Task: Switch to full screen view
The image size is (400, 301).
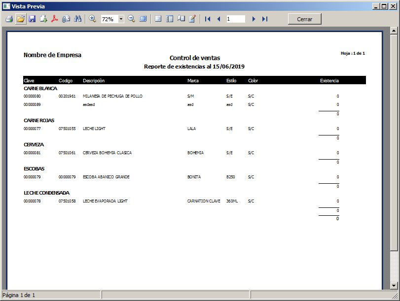Action: (143, 19)
